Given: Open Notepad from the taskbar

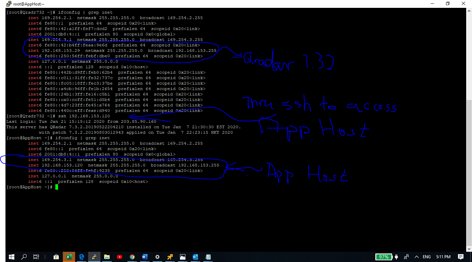Looking at the screenshot, I should point(208,257).
